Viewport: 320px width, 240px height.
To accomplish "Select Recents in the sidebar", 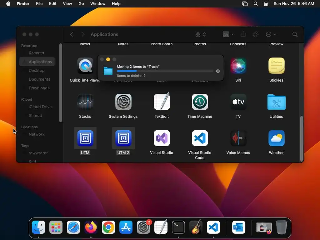I will (37, 53).
